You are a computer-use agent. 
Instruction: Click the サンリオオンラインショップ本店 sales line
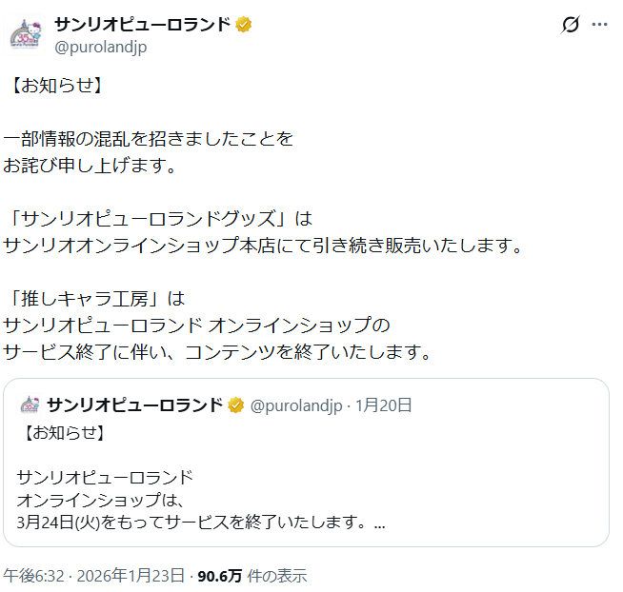pos(262,246)
